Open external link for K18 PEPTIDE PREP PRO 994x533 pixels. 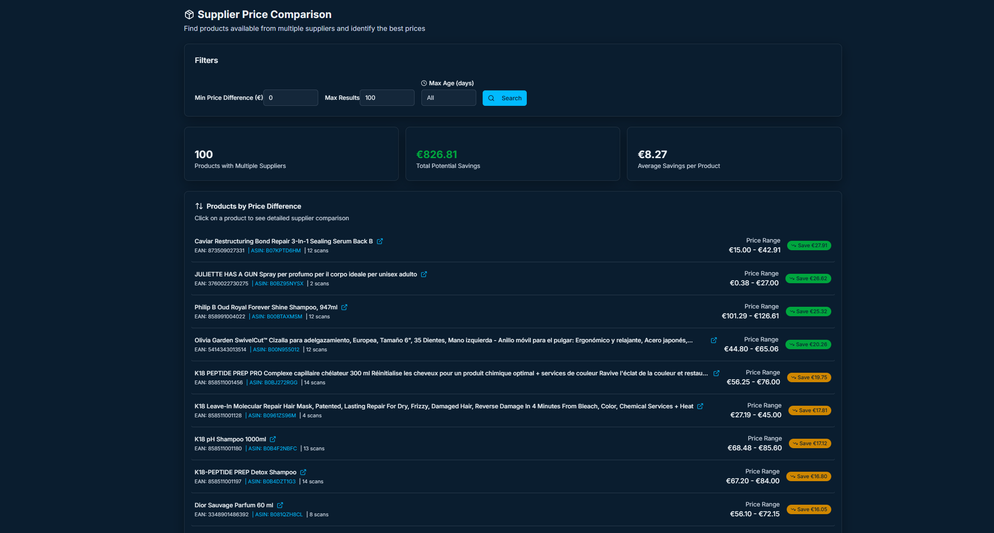(716, 373)
